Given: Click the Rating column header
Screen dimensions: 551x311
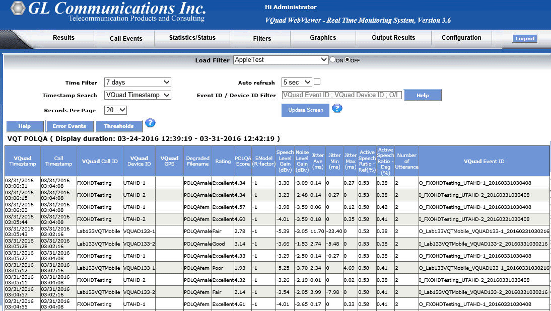Looking at the screenshot, I should click(223, 161).
